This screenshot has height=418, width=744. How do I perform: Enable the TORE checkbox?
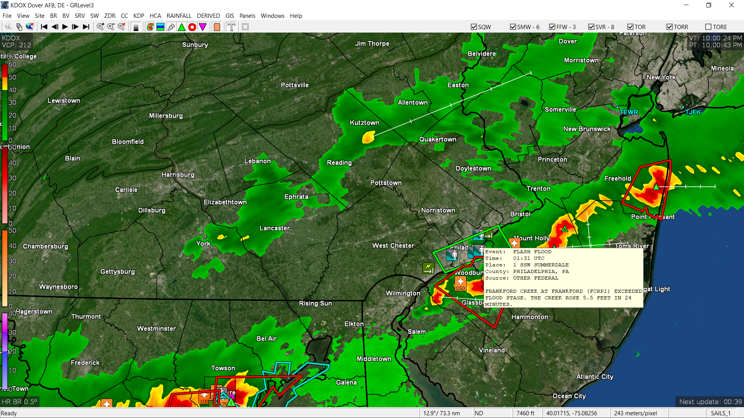click(x=708, y=27)
